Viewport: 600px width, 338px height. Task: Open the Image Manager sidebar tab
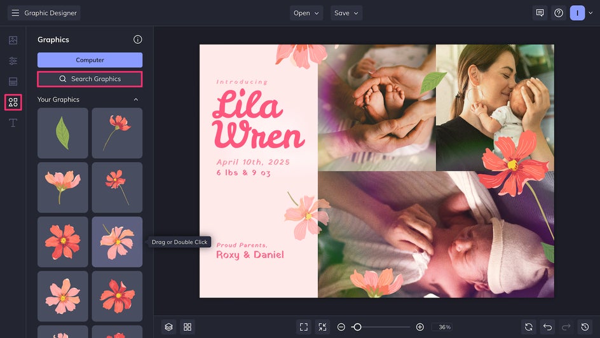13,40
